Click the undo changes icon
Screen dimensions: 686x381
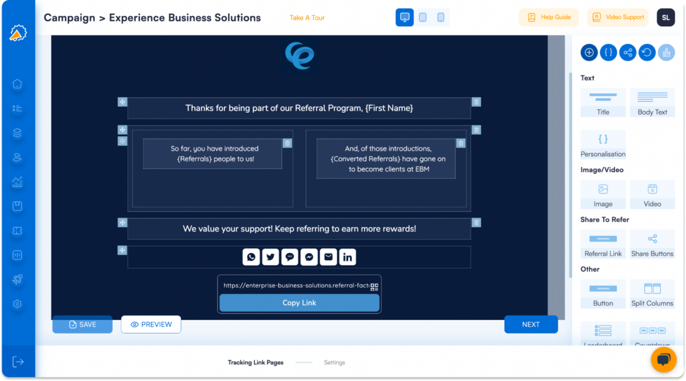pyautogui.click(x=647, y=52)
